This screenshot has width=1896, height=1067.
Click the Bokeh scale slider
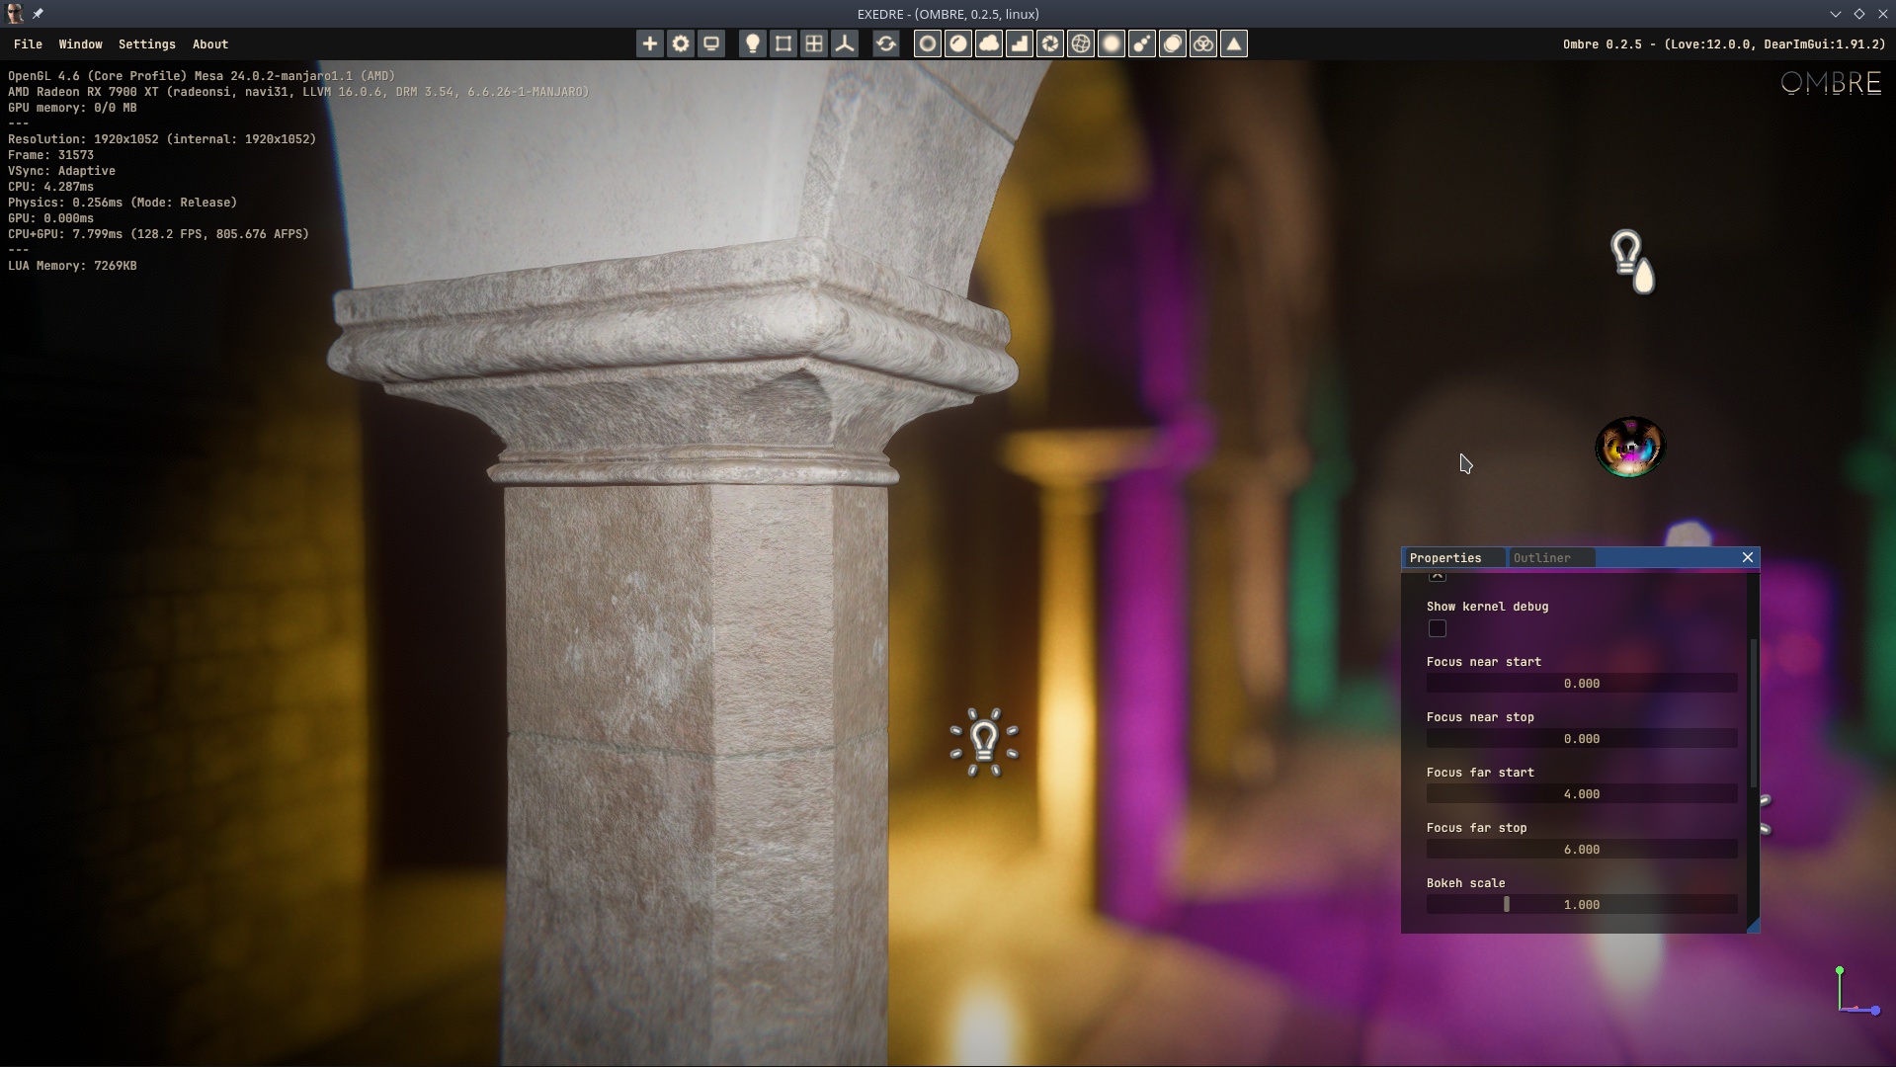[1581, 905]
